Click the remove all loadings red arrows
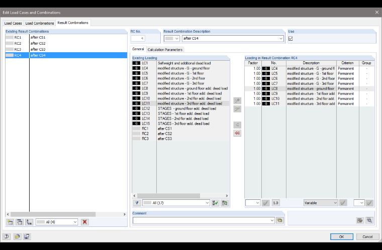This screenshot has width=382, height=250. [237, 133]
